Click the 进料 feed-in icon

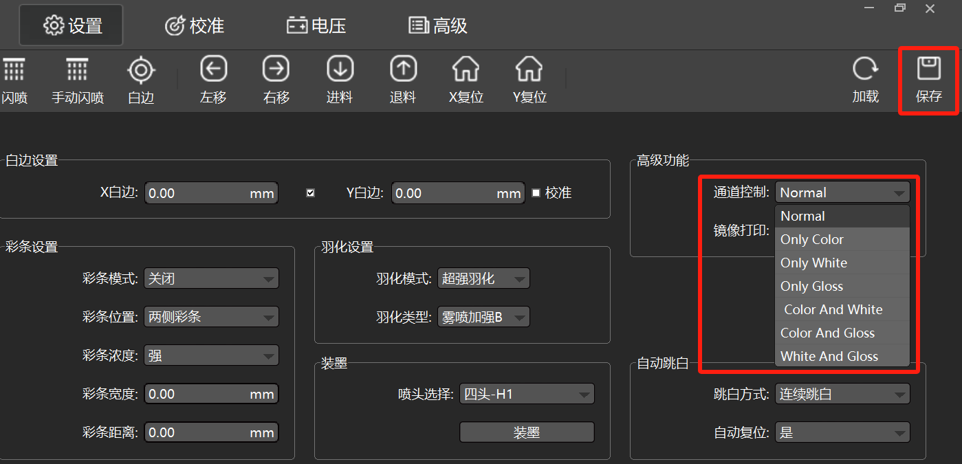click(x=340, y=69)
